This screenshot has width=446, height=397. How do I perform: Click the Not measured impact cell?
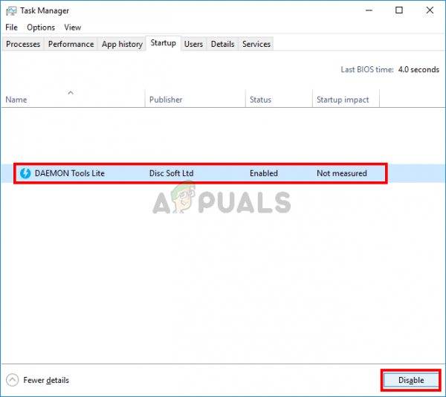point(342,173)
